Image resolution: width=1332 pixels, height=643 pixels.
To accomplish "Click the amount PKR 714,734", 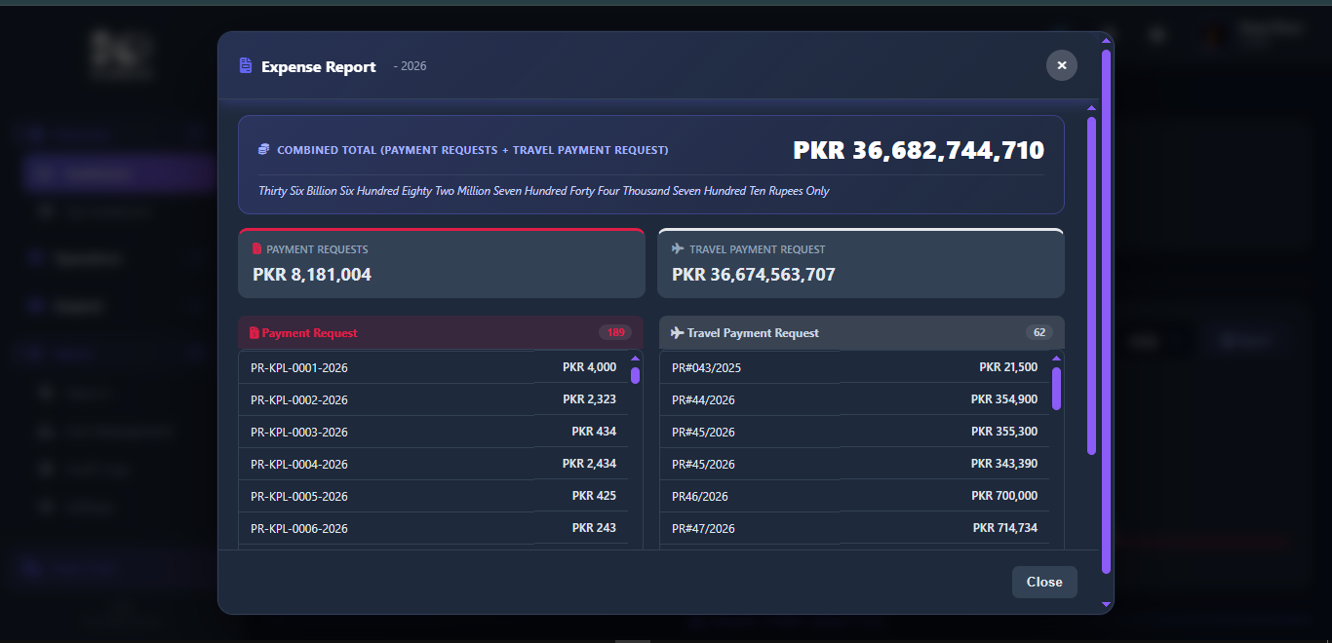I will (x=1005, y=528).
